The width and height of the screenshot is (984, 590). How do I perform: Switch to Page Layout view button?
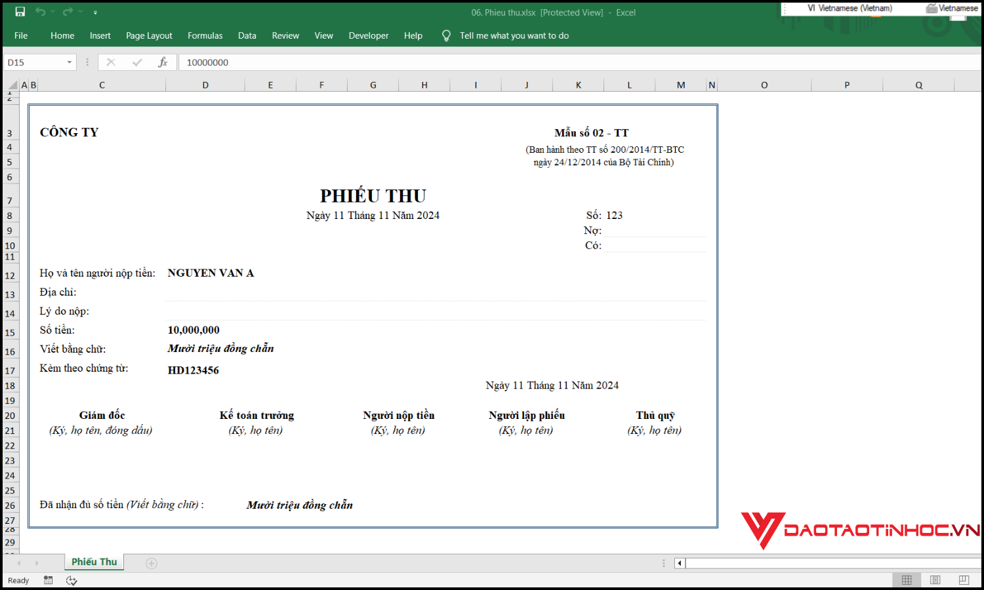[935, 580]
